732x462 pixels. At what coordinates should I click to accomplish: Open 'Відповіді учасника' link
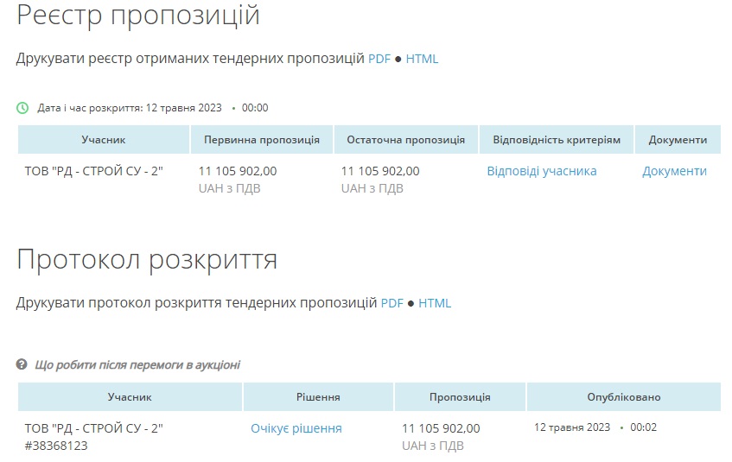coord(542,171)
